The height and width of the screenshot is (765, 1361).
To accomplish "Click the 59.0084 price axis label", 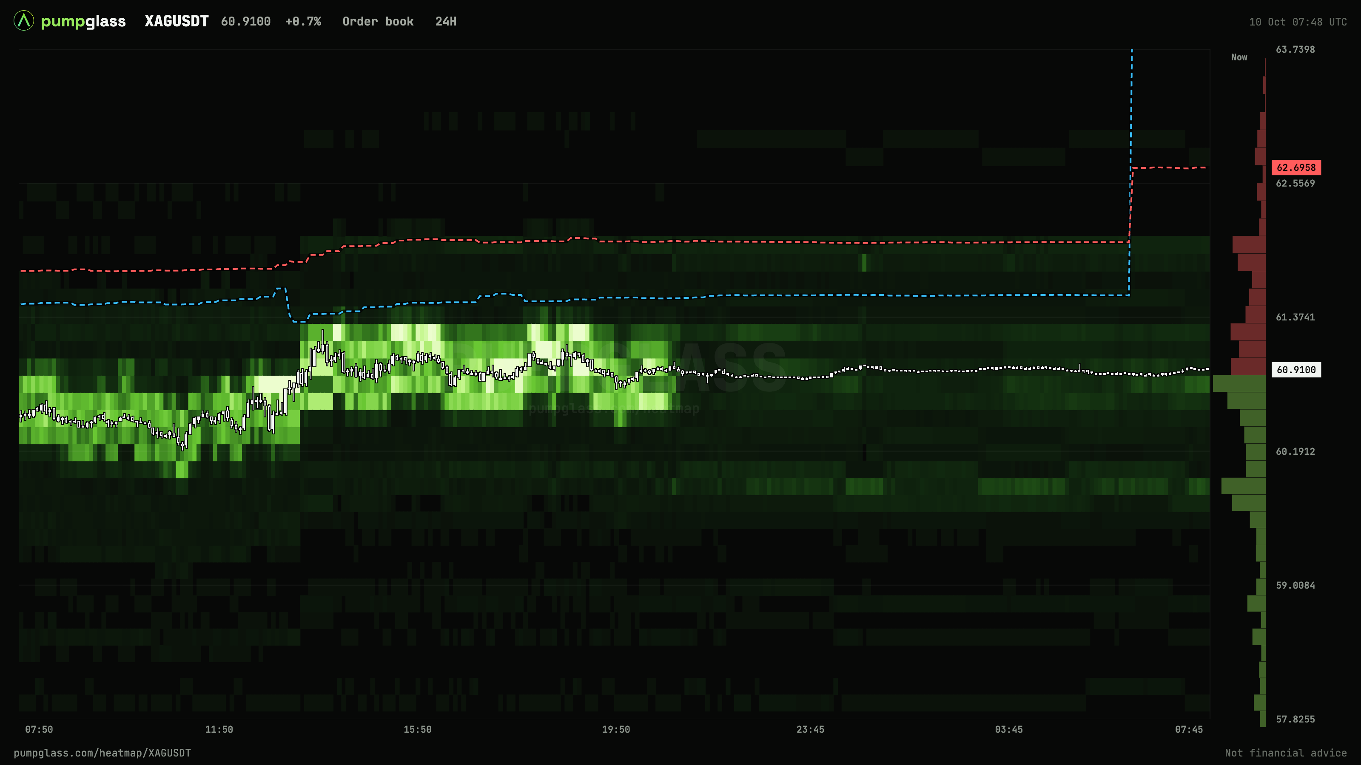I will coord(1296,586).
